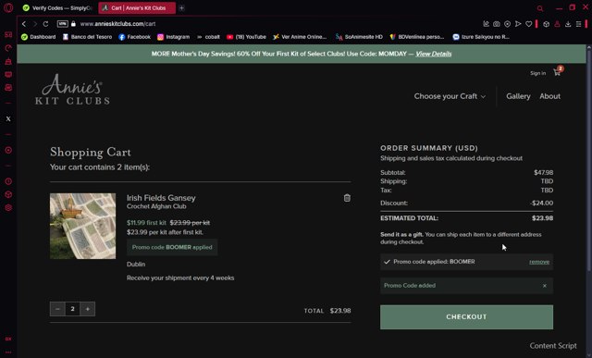Click Irish Fields Gansey product thumbnail
Image resolution: width=592 pixels, height=358 pixels.
[x=82, y=226]
